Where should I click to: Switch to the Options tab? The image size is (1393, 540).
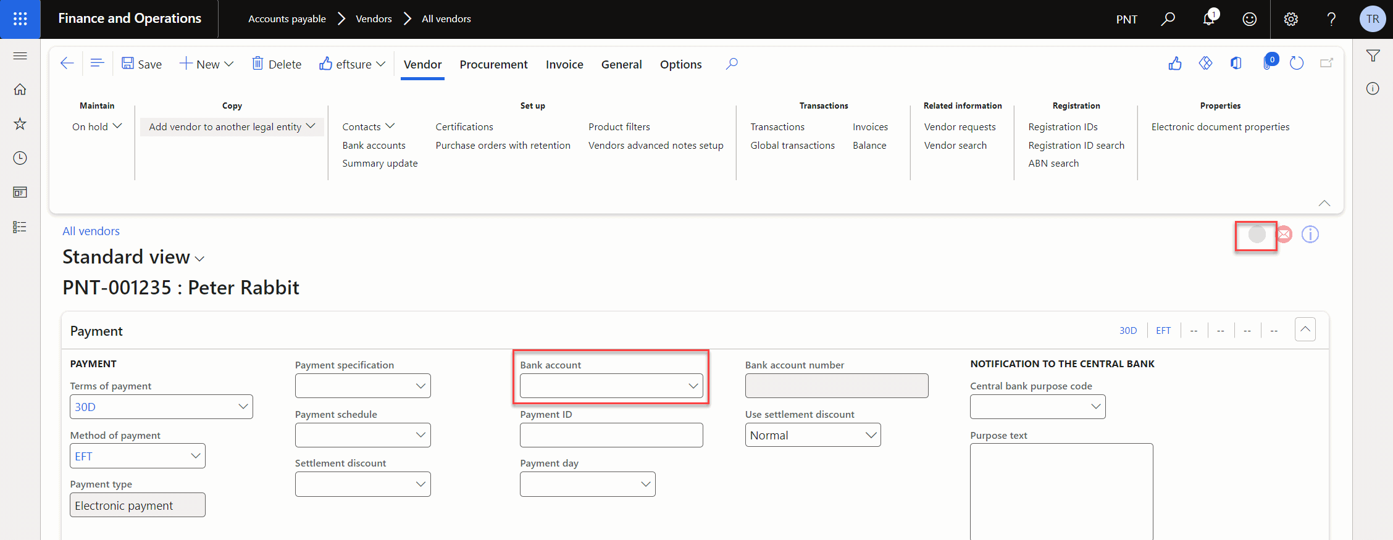point(680,65)
